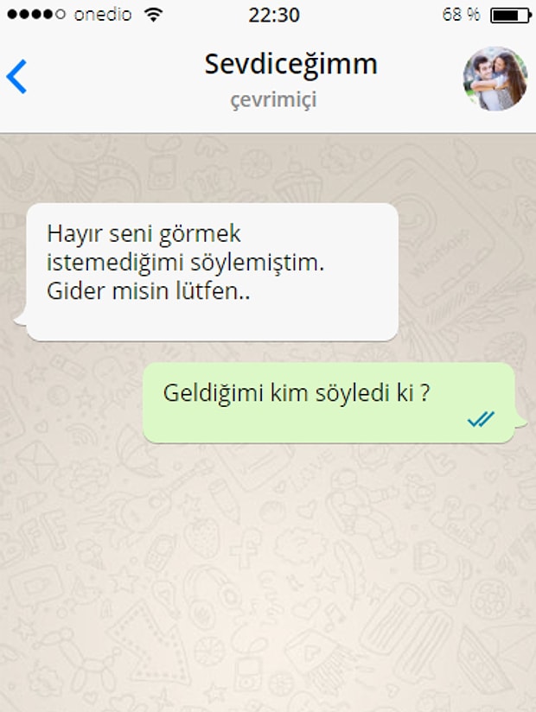The height and width of the screenshot is (712, 536).
Task: Click the tail of the green message bubble
Action: (x=521, y=422)
